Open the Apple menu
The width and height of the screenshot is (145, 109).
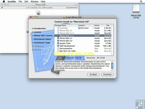(4, 1)
